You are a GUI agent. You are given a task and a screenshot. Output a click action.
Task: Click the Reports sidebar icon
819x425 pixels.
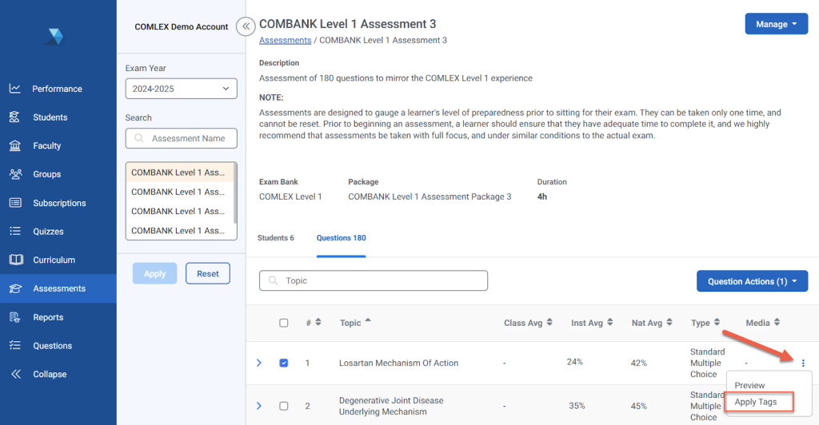(x=15, y=317)
